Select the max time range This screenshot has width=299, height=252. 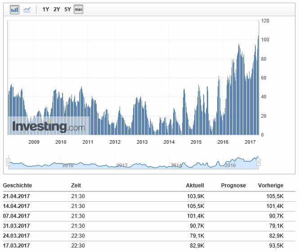[78, 9]
